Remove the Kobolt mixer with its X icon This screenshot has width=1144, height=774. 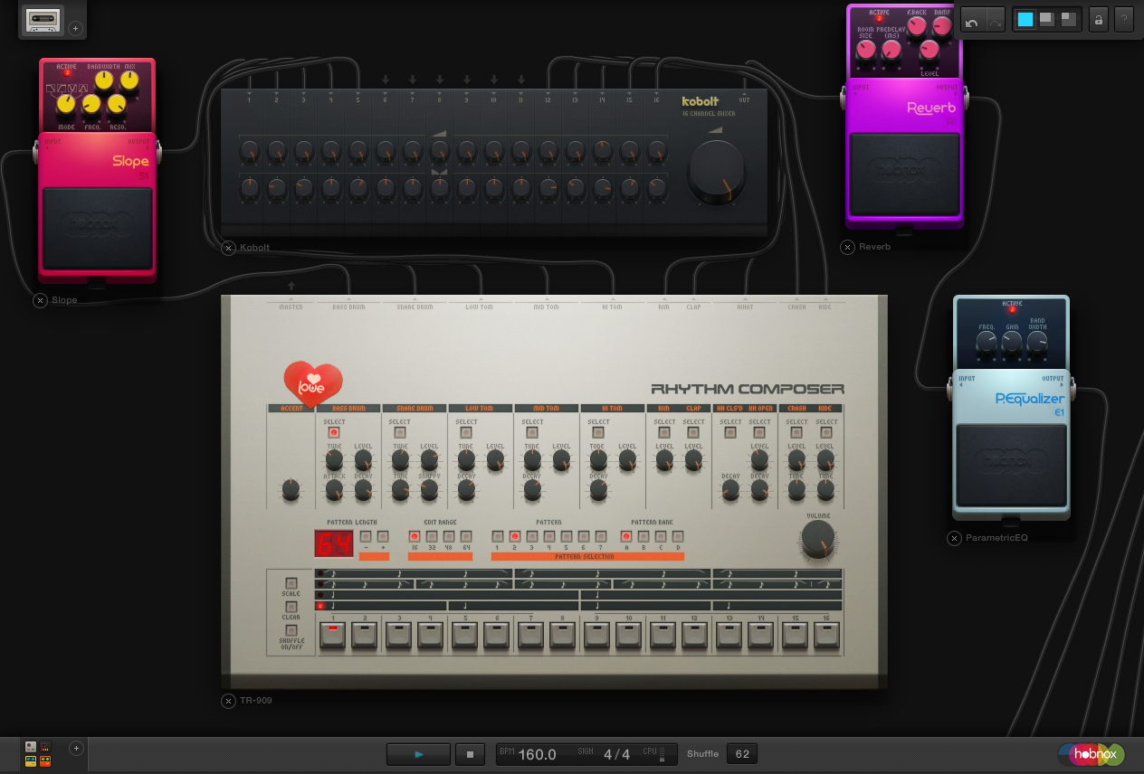228,247
